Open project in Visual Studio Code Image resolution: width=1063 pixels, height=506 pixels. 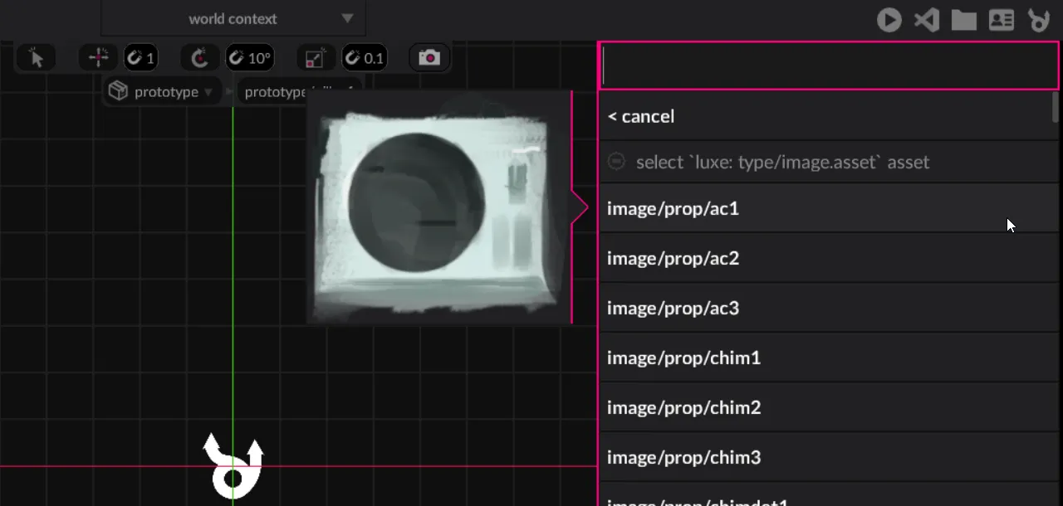pyautogui.click(x=926, y=20)
